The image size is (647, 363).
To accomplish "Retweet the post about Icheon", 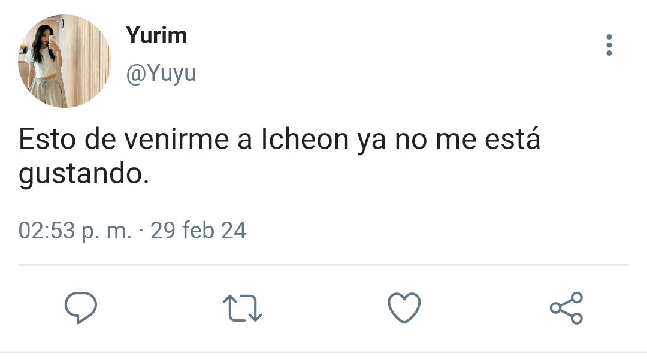I will coord(242,308).
